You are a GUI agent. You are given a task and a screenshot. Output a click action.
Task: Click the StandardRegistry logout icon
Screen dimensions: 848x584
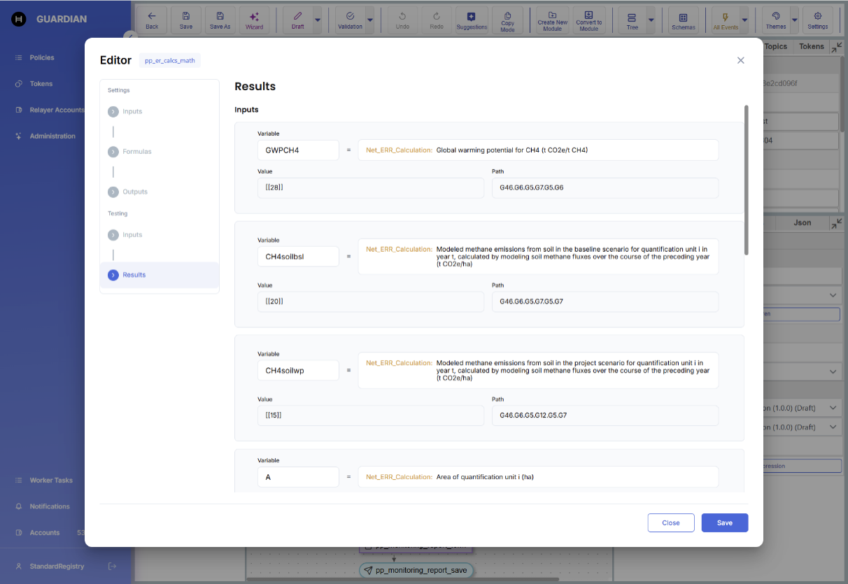[112, 566]
